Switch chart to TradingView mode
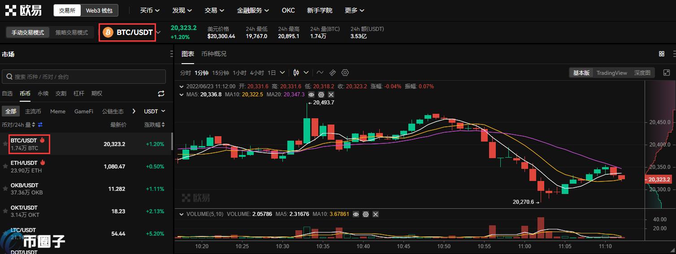 pos(611,73)
